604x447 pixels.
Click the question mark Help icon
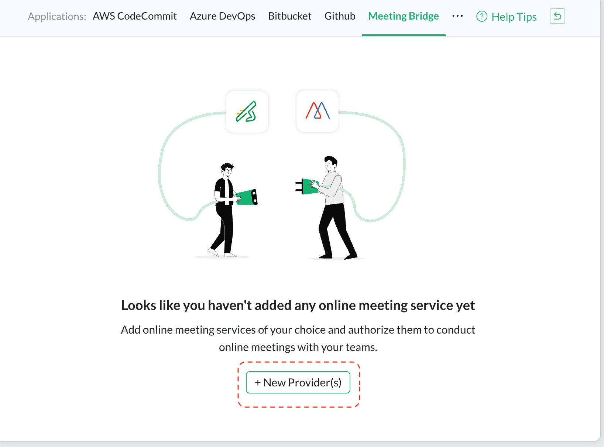(482, 16)
